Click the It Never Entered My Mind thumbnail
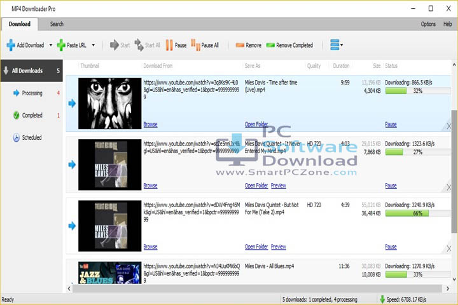This screenshot has height=305, width=458. 109,165
